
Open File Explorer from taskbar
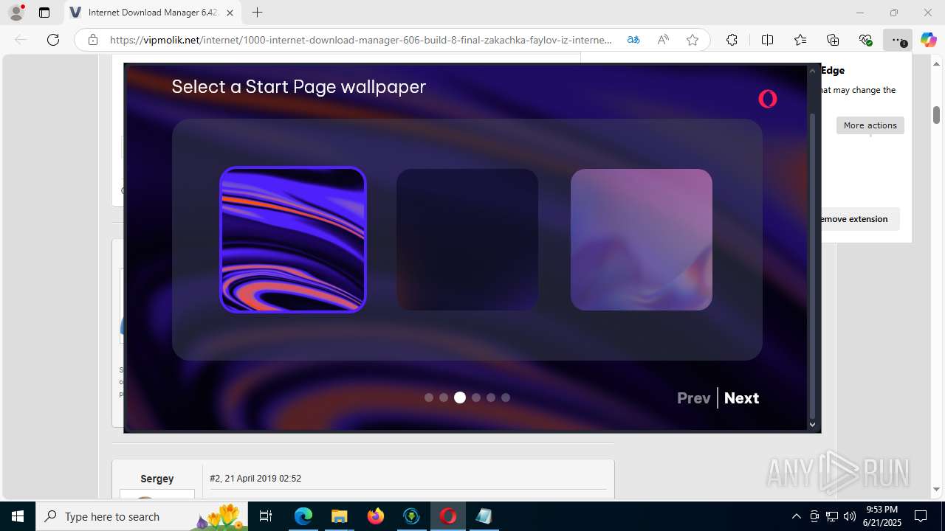click(339, 516)
